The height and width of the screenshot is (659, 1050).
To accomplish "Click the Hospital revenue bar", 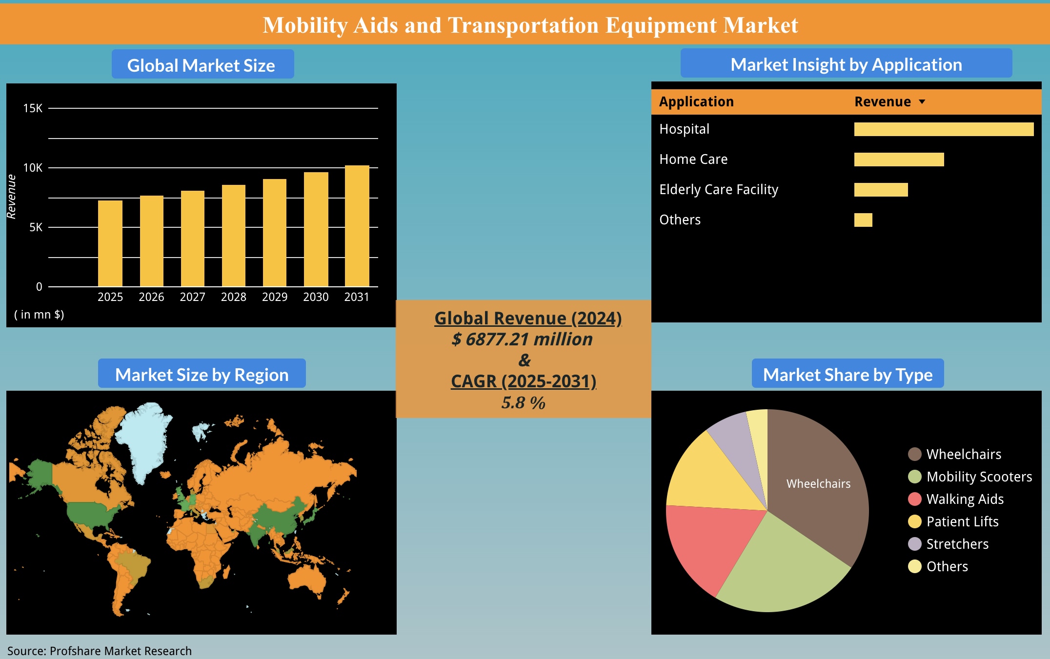I will [944, 129].
